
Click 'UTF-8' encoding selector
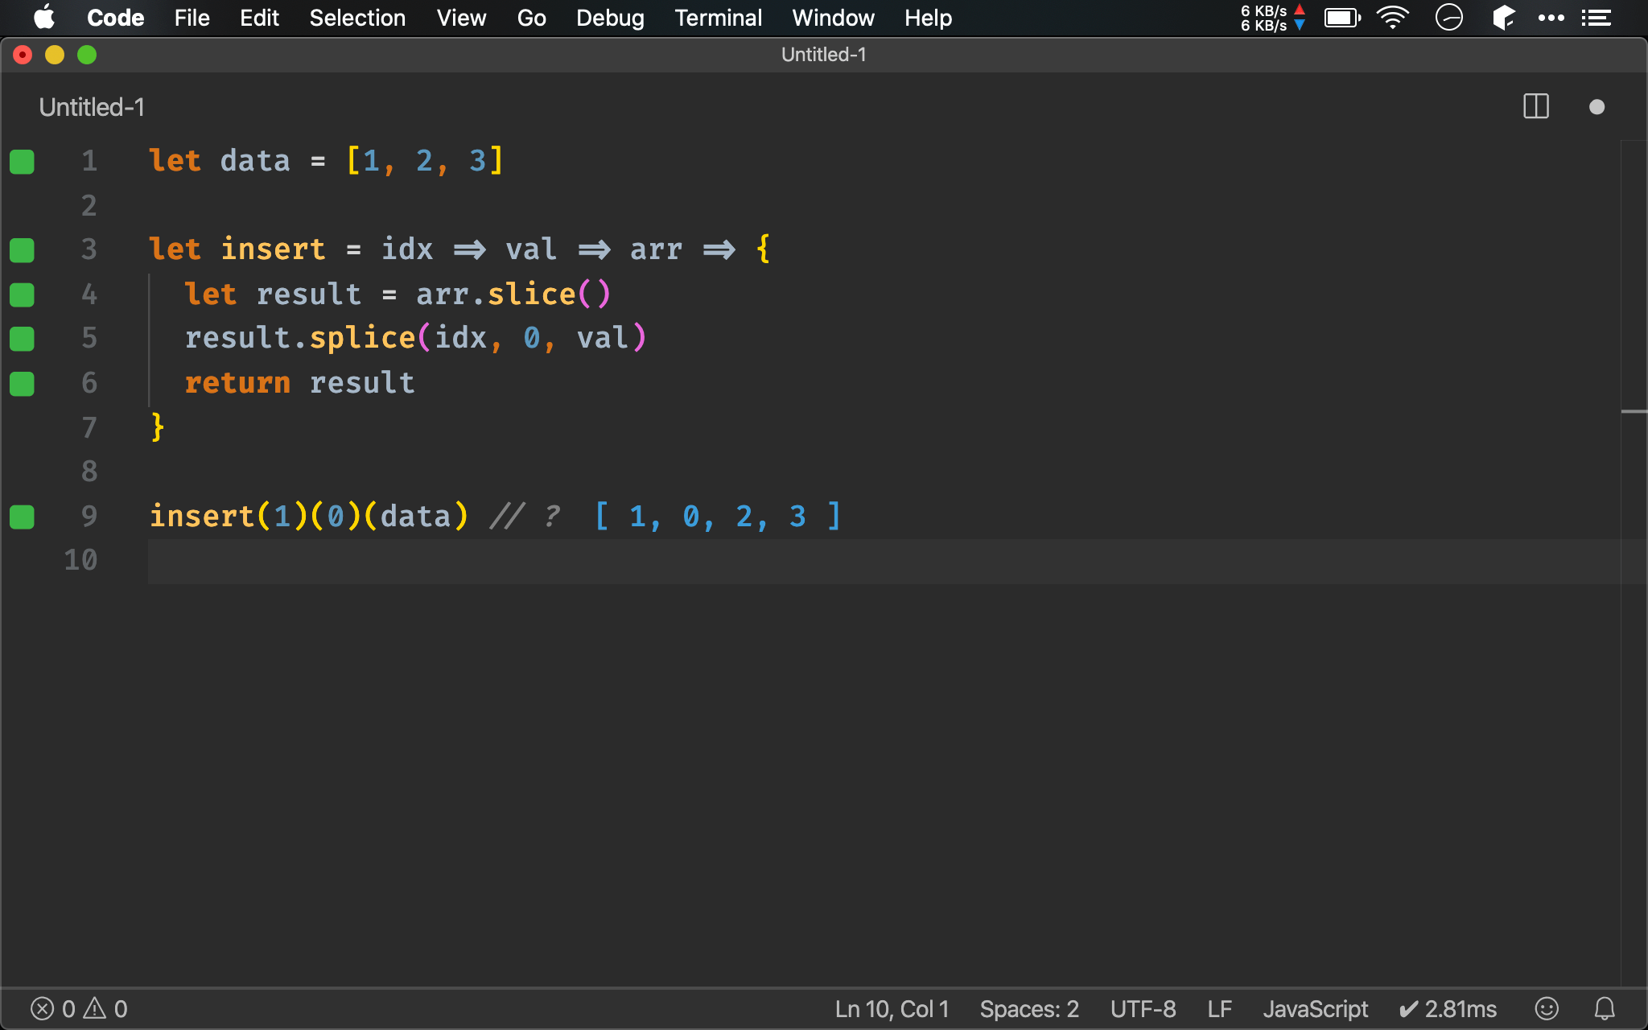[1143, 1009]
